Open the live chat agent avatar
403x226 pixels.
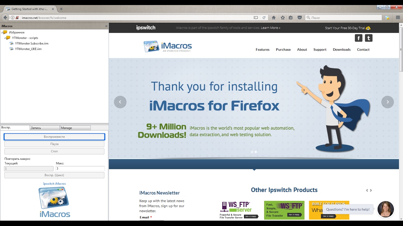click(x=385, y=209)
